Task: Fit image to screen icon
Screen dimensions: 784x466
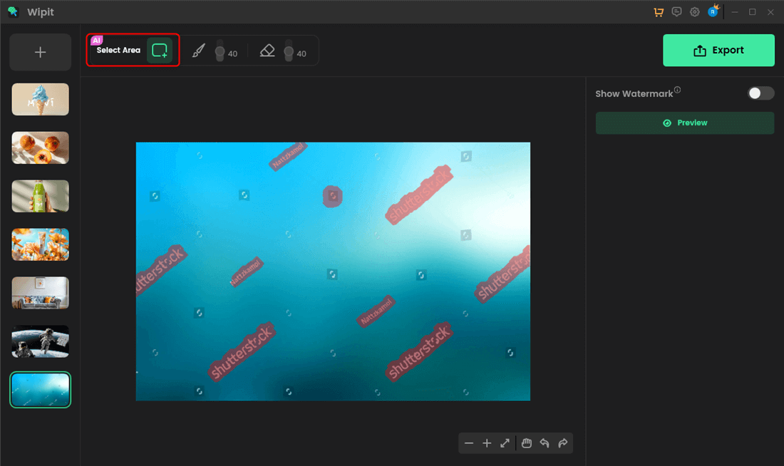Action: pyautogui.click(x=505, y=443)
